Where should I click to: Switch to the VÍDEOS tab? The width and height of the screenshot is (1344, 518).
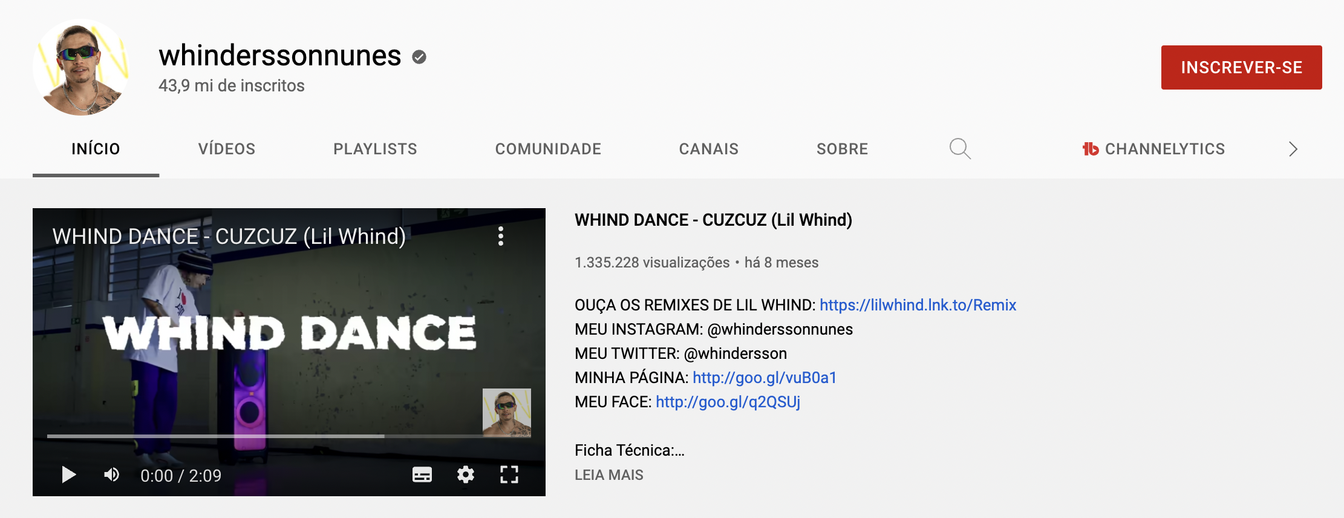point(227,149)
